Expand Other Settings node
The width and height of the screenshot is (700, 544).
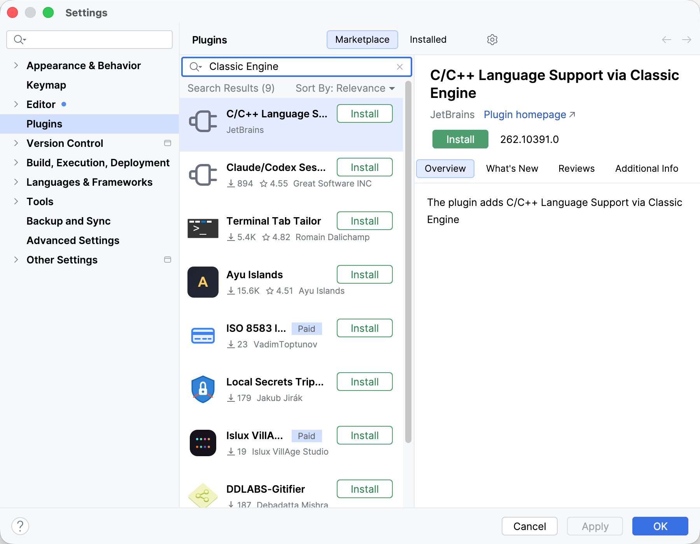pos(16,260)
